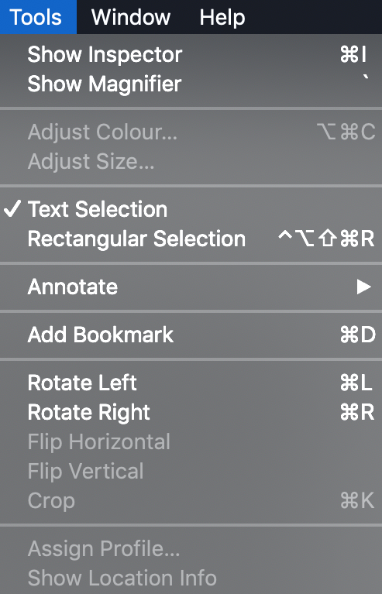
Task: Select Rotate Left
Action: pyautogui.click(x=191, y=383)
